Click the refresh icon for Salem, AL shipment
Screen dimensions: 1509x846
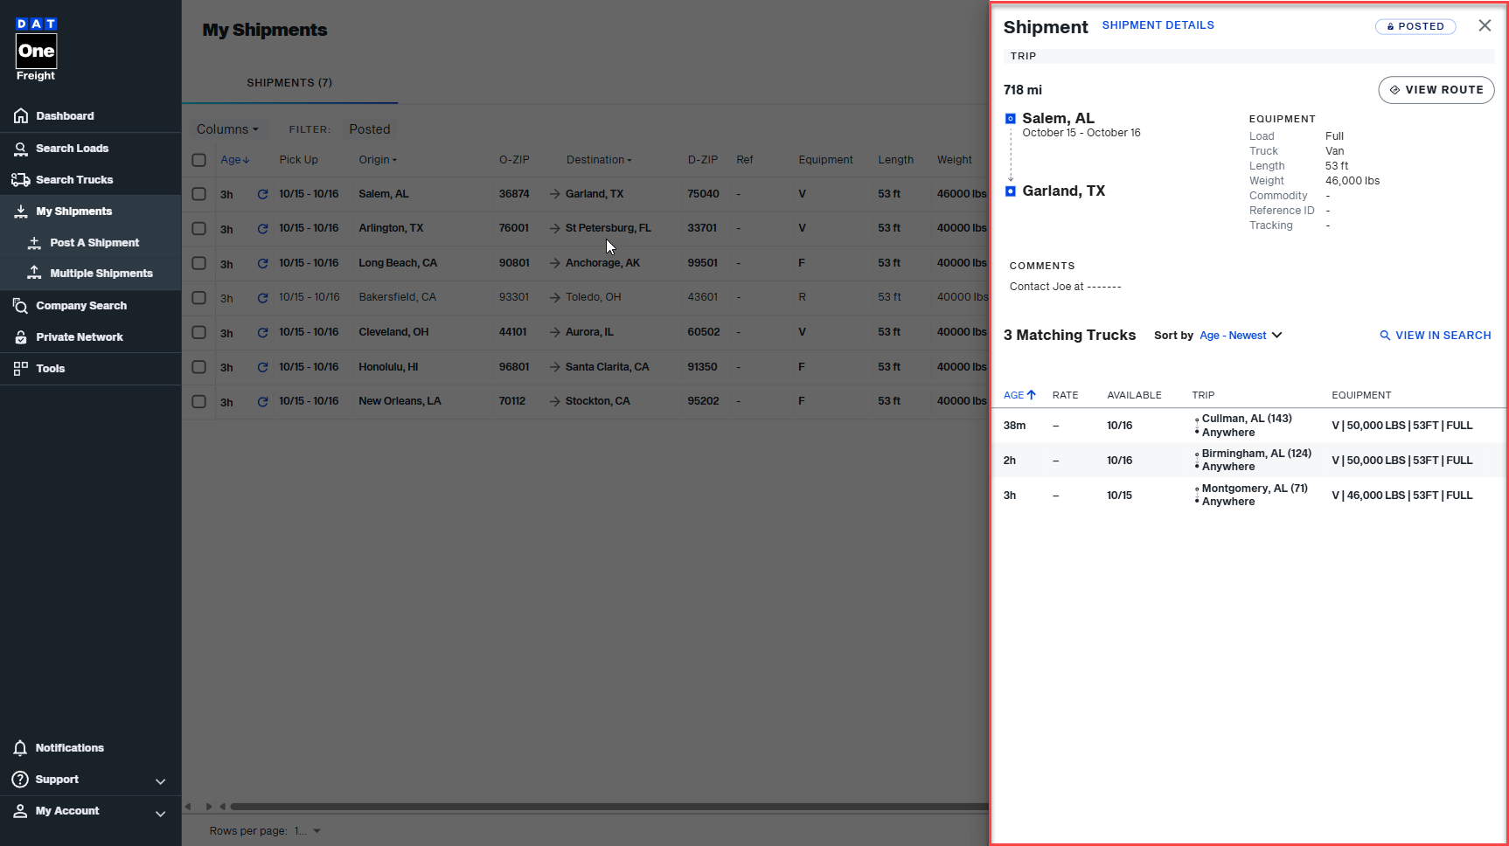coord(262,194)
